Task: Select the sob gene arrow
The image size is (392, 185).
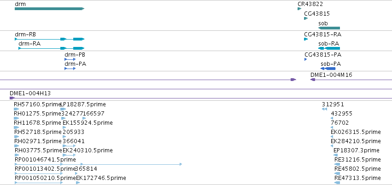Action: (x=329, y=28)
